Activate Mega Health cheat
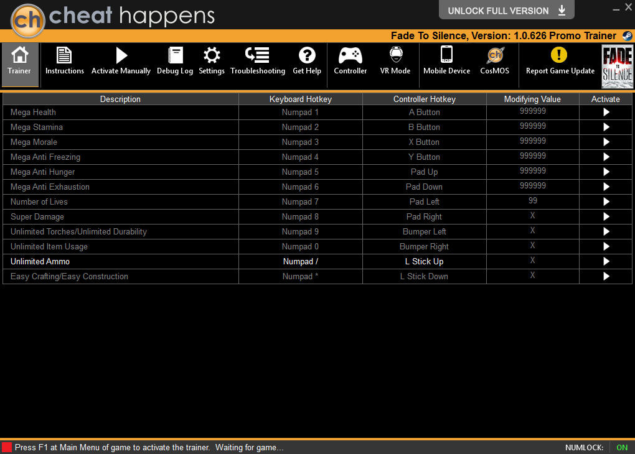635x454 pixels. (x=606, y=112)
